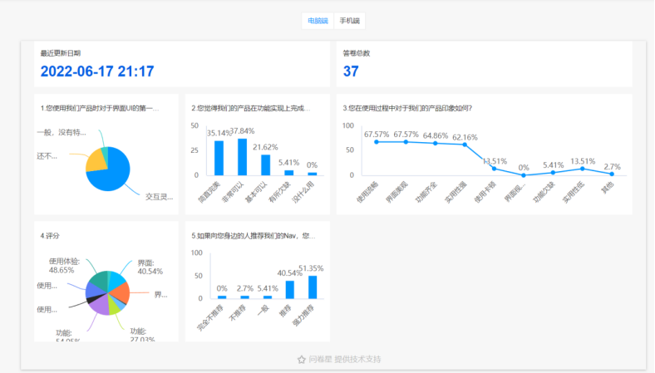Click the star icon beside 问卷星
This screenshot has width=655, height=373.
[302, 359]
